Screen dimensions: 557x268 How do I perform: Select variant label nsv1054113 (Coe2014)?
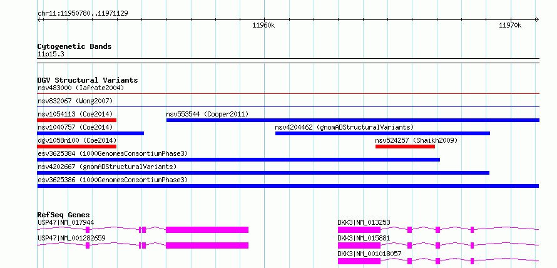pos(75,114)
